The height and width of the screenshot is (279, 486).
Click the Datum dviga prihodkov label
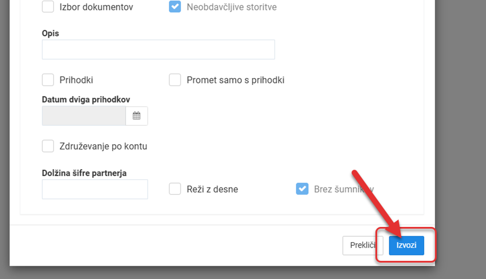[x=86, y=99]
